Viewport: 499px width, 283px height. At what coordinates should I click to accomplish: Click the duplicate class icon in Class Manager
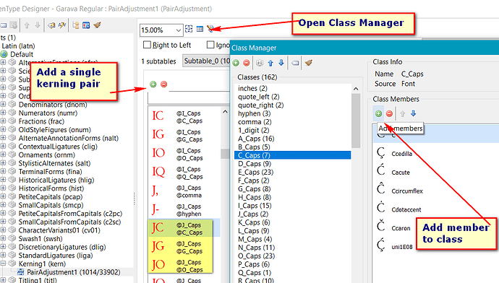[x=260, y=63]
